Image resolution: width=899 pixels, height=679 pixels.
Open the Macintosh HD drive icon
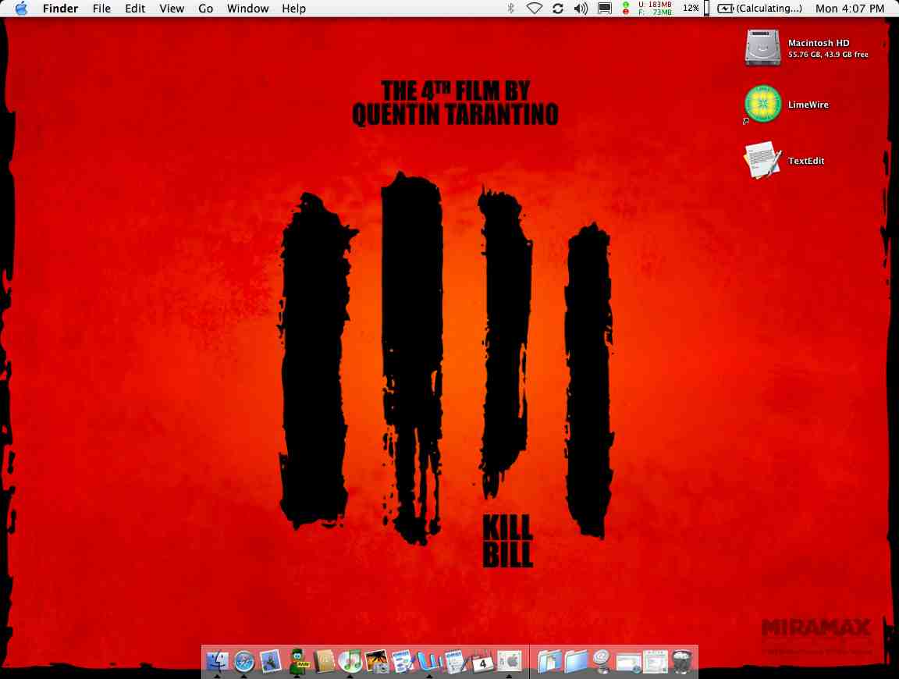tap(762, 48)
